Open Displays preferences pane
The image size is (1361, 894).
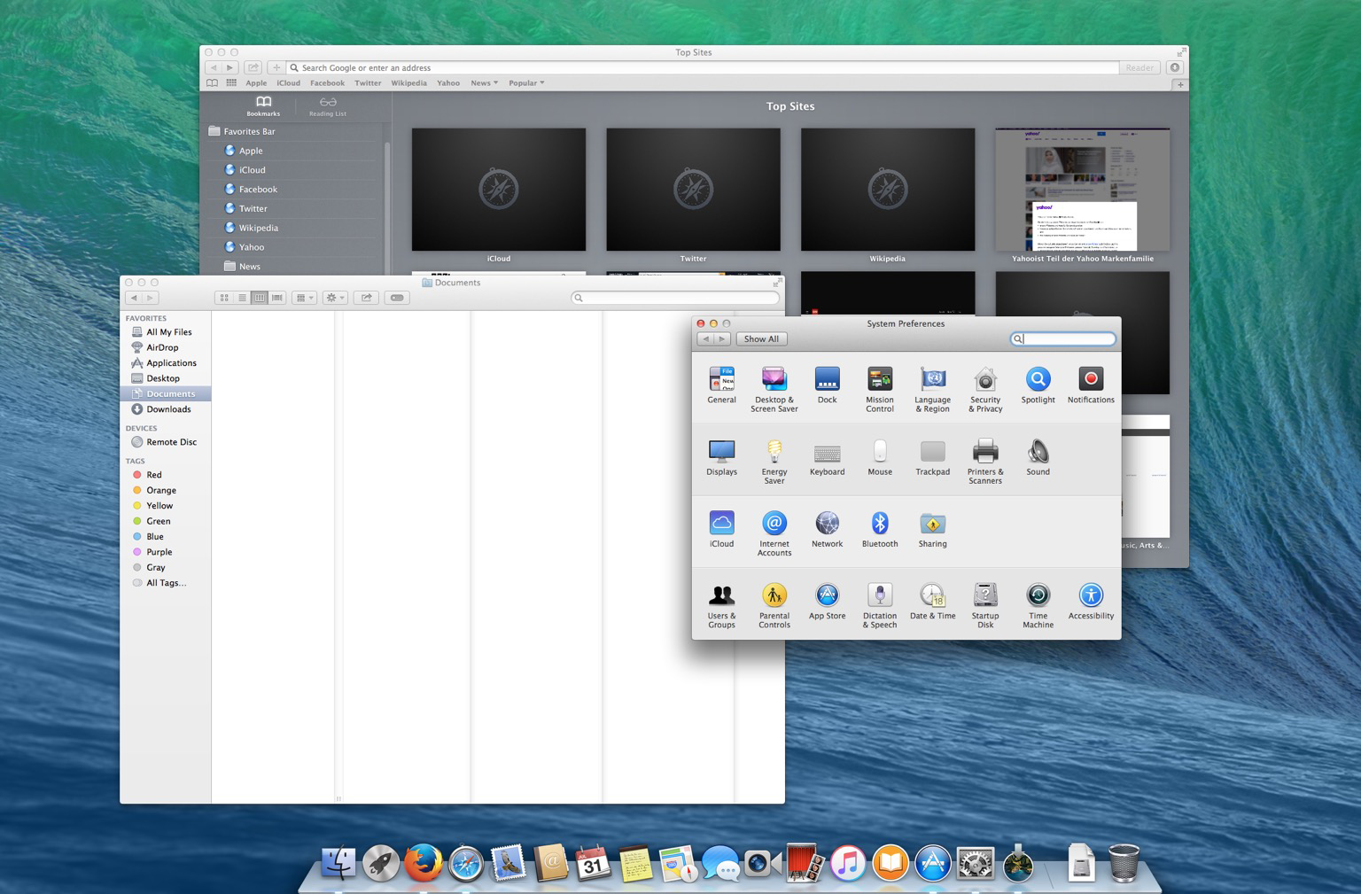click(x=721, y=457)
